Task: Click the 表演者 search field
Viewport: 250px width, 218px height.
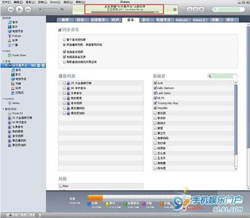Action: pos(222,77)
